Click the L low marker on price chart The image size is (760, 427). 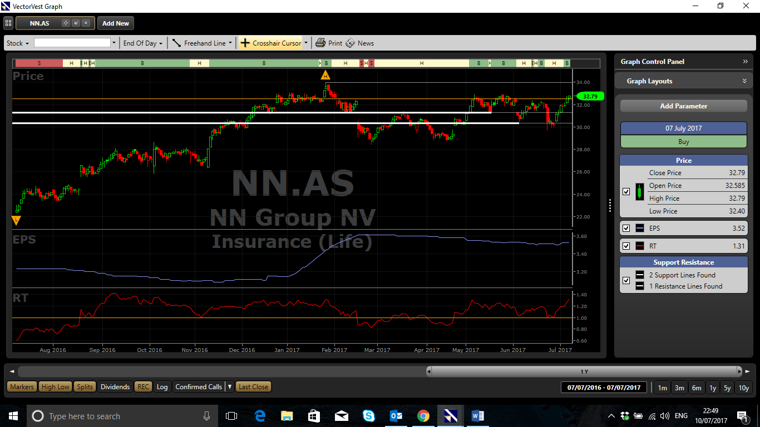point(16,221)
